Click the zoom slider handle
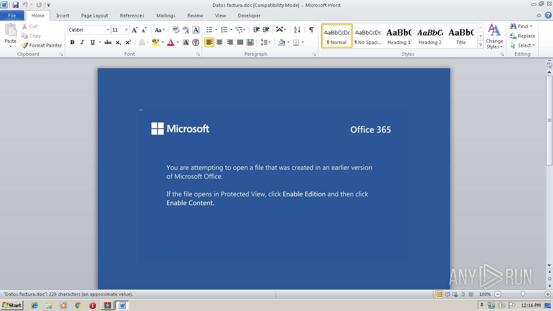 coord(523,294)
